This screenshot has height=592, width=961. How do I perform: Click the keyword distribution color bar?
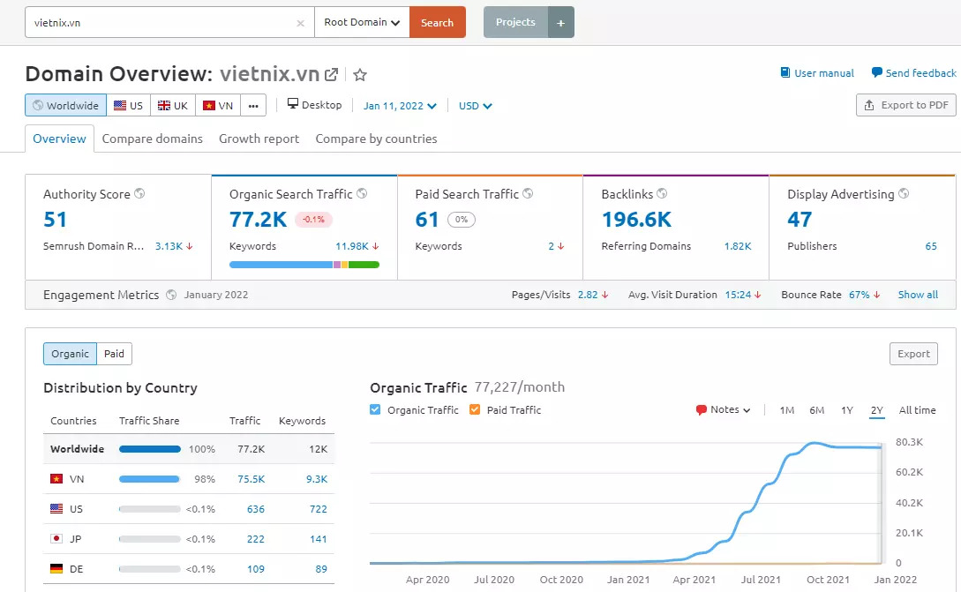[x=304, y=265]
